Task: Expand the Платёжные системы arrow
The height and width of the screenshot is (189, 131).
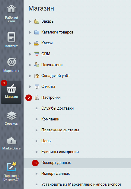Action: [x=37, y=130]
